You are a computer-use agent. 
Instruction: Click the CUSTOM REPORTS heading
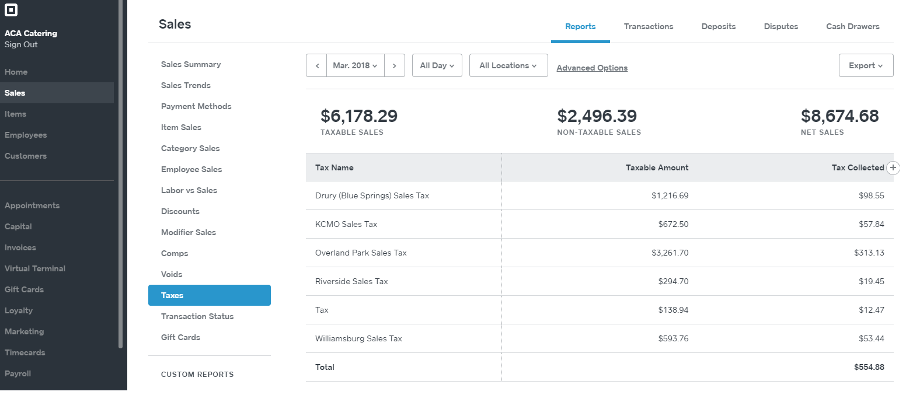pyautogui.click(x=197, y=375)
